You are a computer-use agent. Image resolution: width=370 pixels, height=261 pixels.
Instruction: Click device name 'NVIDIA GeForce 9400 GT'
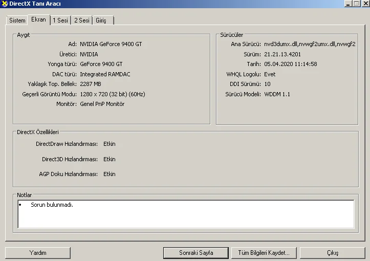click(x=111, y=44)
